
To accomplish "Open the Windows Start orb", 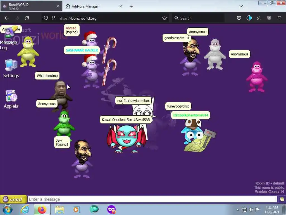I will [8, 209].
